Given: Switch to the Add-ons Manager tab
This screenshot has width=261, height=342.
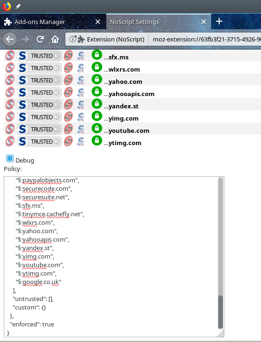Looking at the screenshot, I should coord(53,22).
